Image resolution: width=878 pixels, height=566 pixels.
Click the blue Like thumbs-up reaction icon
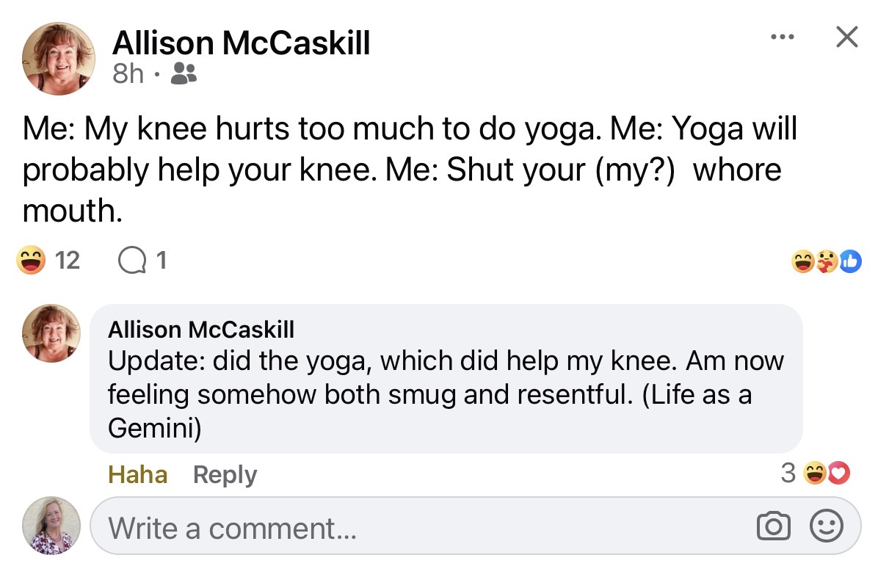(x=850, y=261)
